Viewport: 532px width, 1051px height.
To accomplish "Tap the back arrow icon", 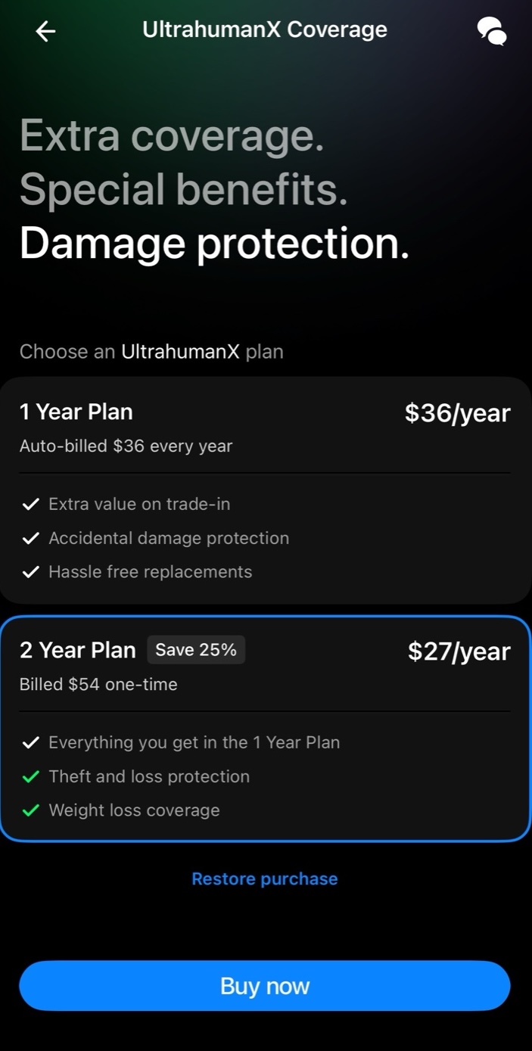I will (45, 31).
